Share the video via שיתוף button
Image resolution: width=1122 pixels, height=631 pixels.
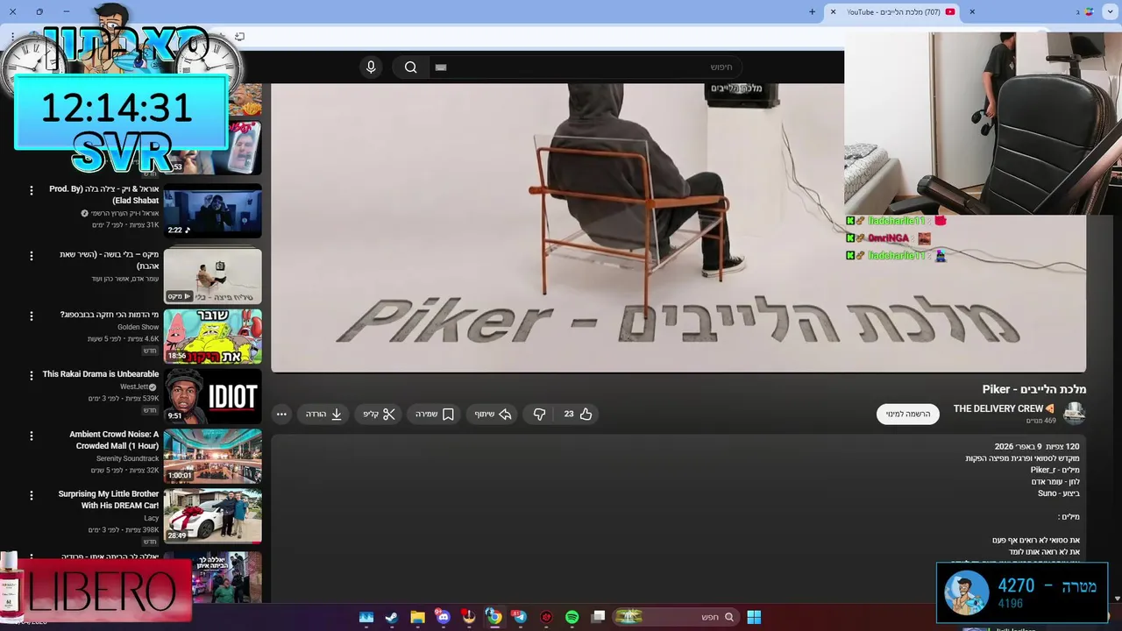[x=493, y=414]
